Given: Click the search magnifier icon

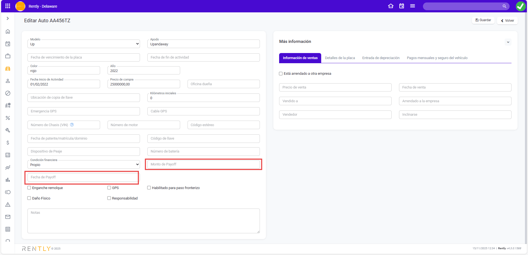Looking at the screenshot, I should click(504, 6).
